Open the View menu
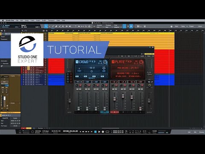The height and width of the screenshot is (154, 205). pyautogui.click(x=58, y=21)
